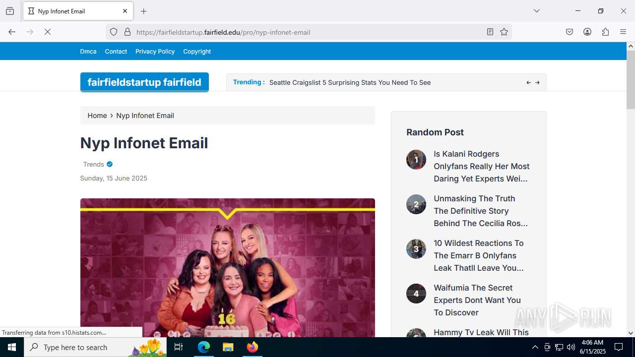The image size is (635, 357).
Task: Bookmark this page with star icon
Action: 504,32
